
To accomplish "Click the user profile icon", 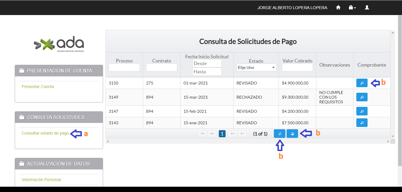I will pyautogui.click(x=367, y=8).
